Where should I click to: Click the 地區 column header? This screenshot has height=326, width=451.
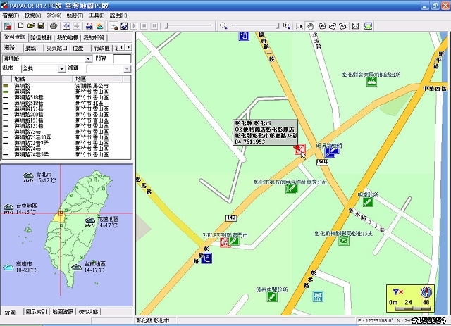coord(98,79)
